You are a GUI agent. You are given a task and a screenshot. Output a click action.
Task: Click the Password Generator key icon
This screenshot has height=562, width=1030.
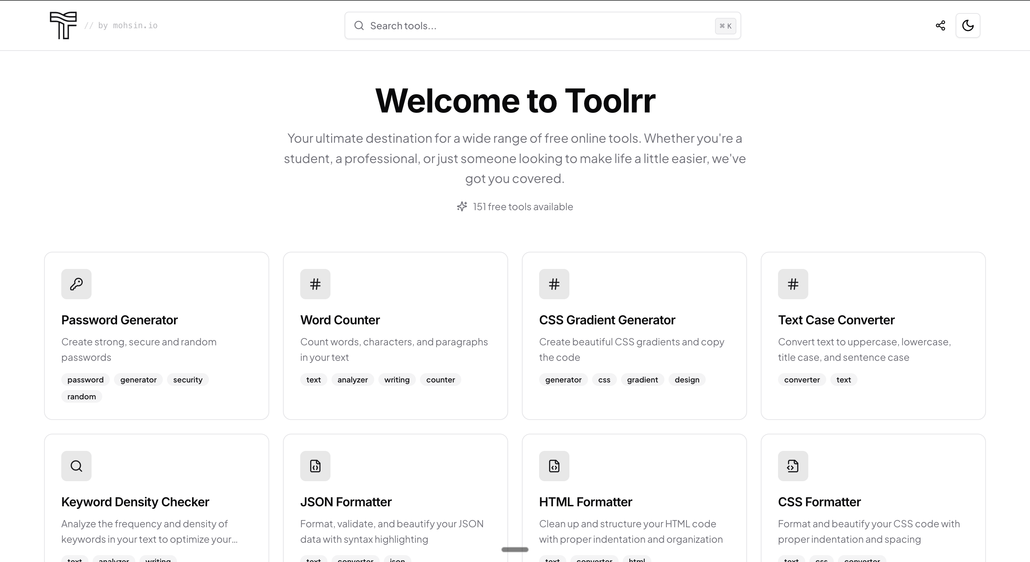(x=76, y=284)
